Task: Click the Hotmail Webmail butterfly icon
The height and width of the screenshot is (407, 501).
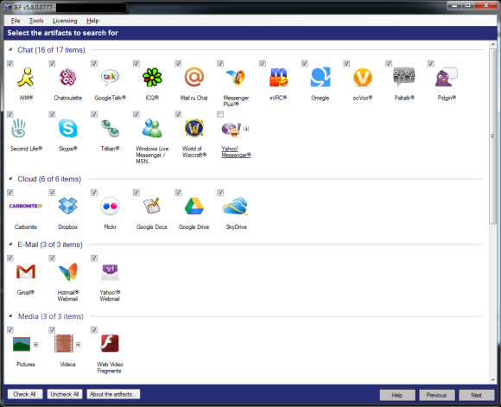Action: [67, 271]
